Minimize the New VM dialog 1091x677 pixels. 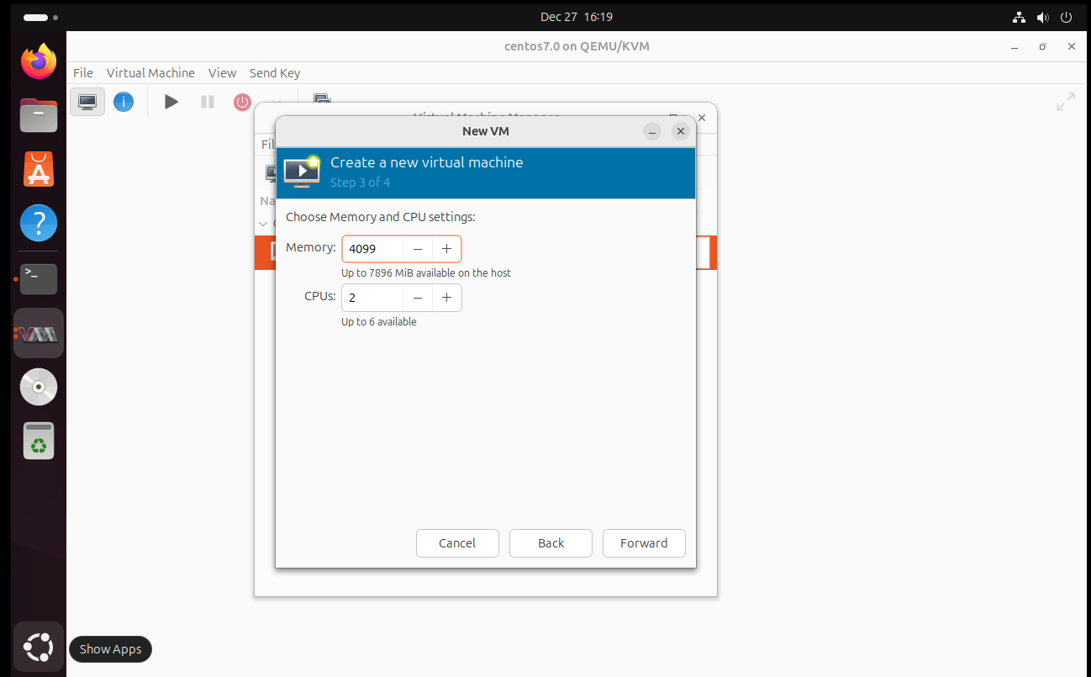[x=652, y=131]
